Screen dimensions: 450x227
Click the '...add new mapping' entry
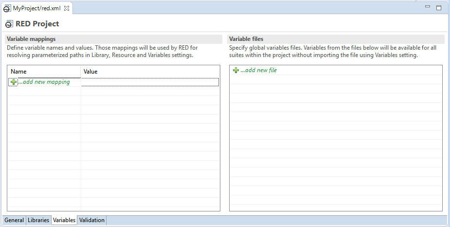[44, 82]
